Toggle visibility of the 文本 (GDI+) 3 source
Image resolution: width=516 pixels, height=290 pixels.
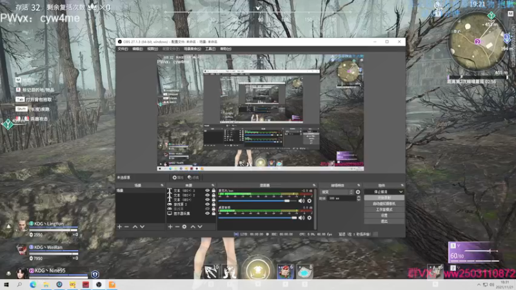coord(207,190)
